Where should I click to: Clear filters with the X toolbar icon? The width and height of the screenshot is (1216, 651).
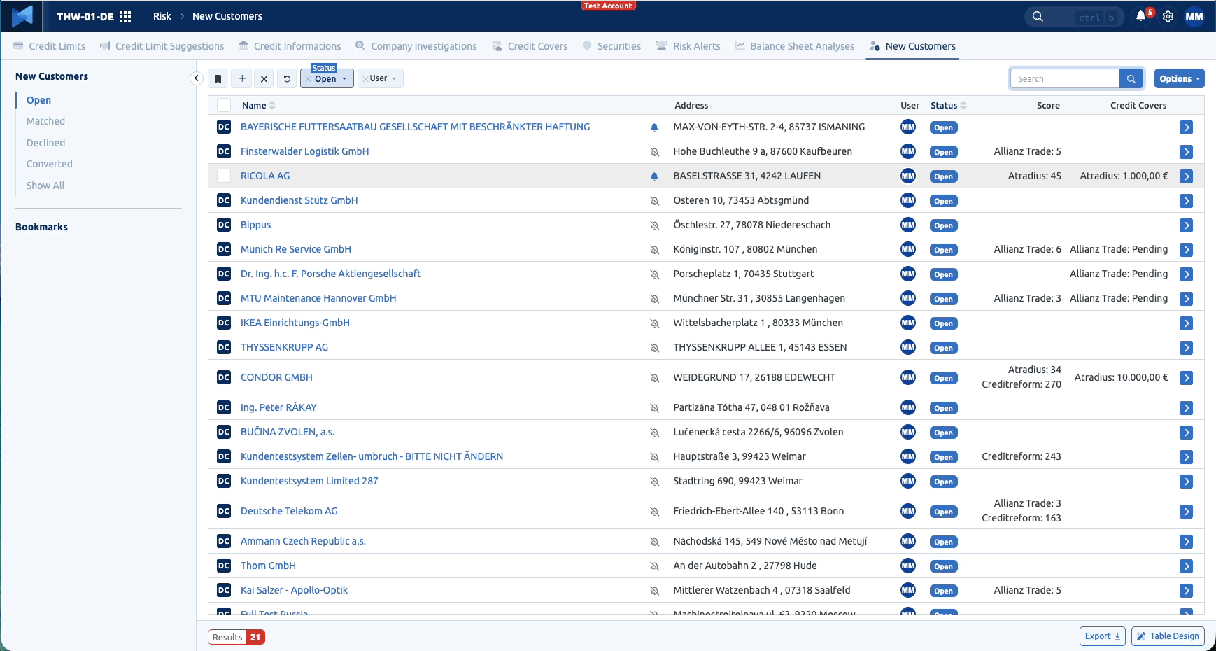tap(264, 79)
